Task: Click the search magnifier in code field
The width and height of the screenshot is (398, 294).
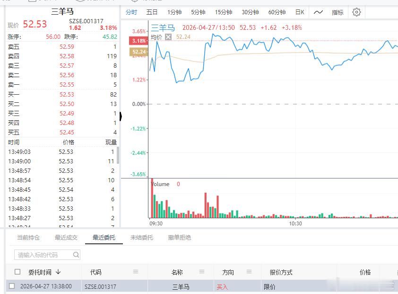Action: coord(76,255)
